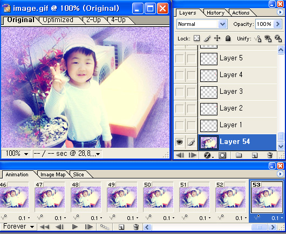Open the 100% zoom level dropdown
The image size is (286, 234).
(16, 154)
